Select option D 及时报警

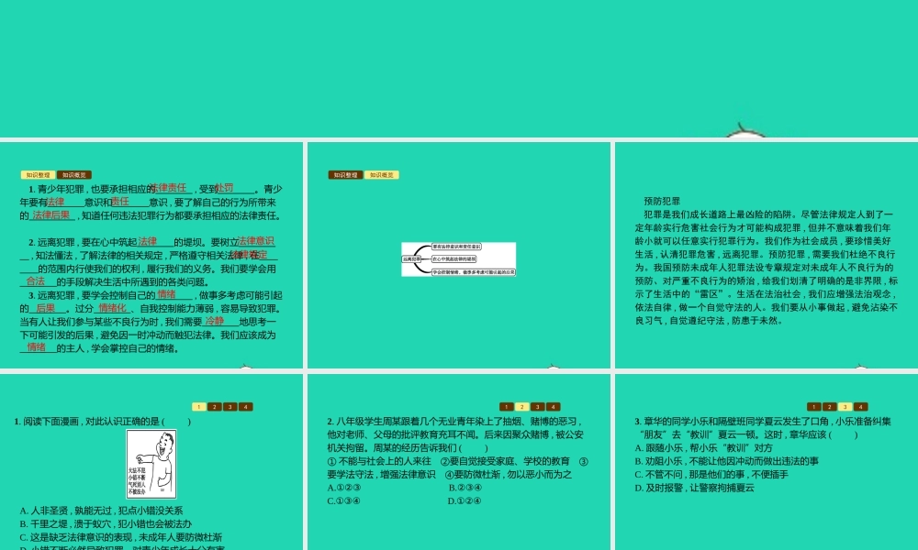695,488
